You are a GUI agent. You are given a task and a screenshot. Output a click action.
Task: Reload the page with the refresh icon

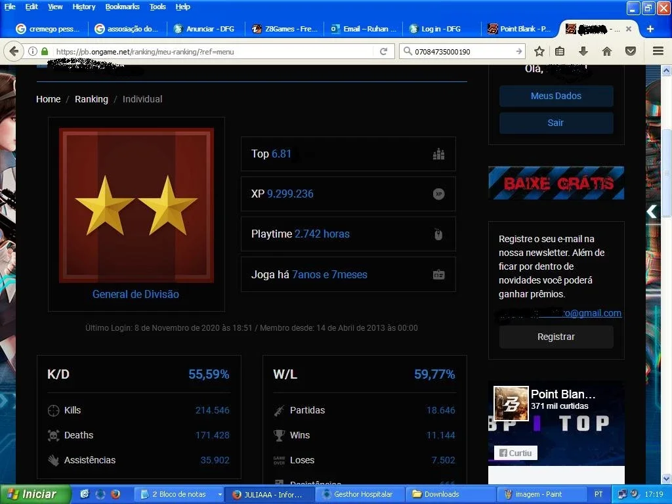(x=383, y=51)
